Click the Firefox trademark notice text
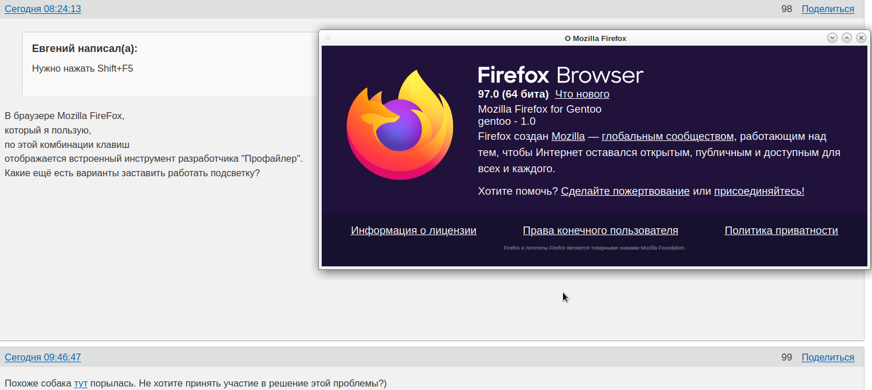Image resolution: width=872 pixels, height=390 pixels. click(x=595, y=248)
